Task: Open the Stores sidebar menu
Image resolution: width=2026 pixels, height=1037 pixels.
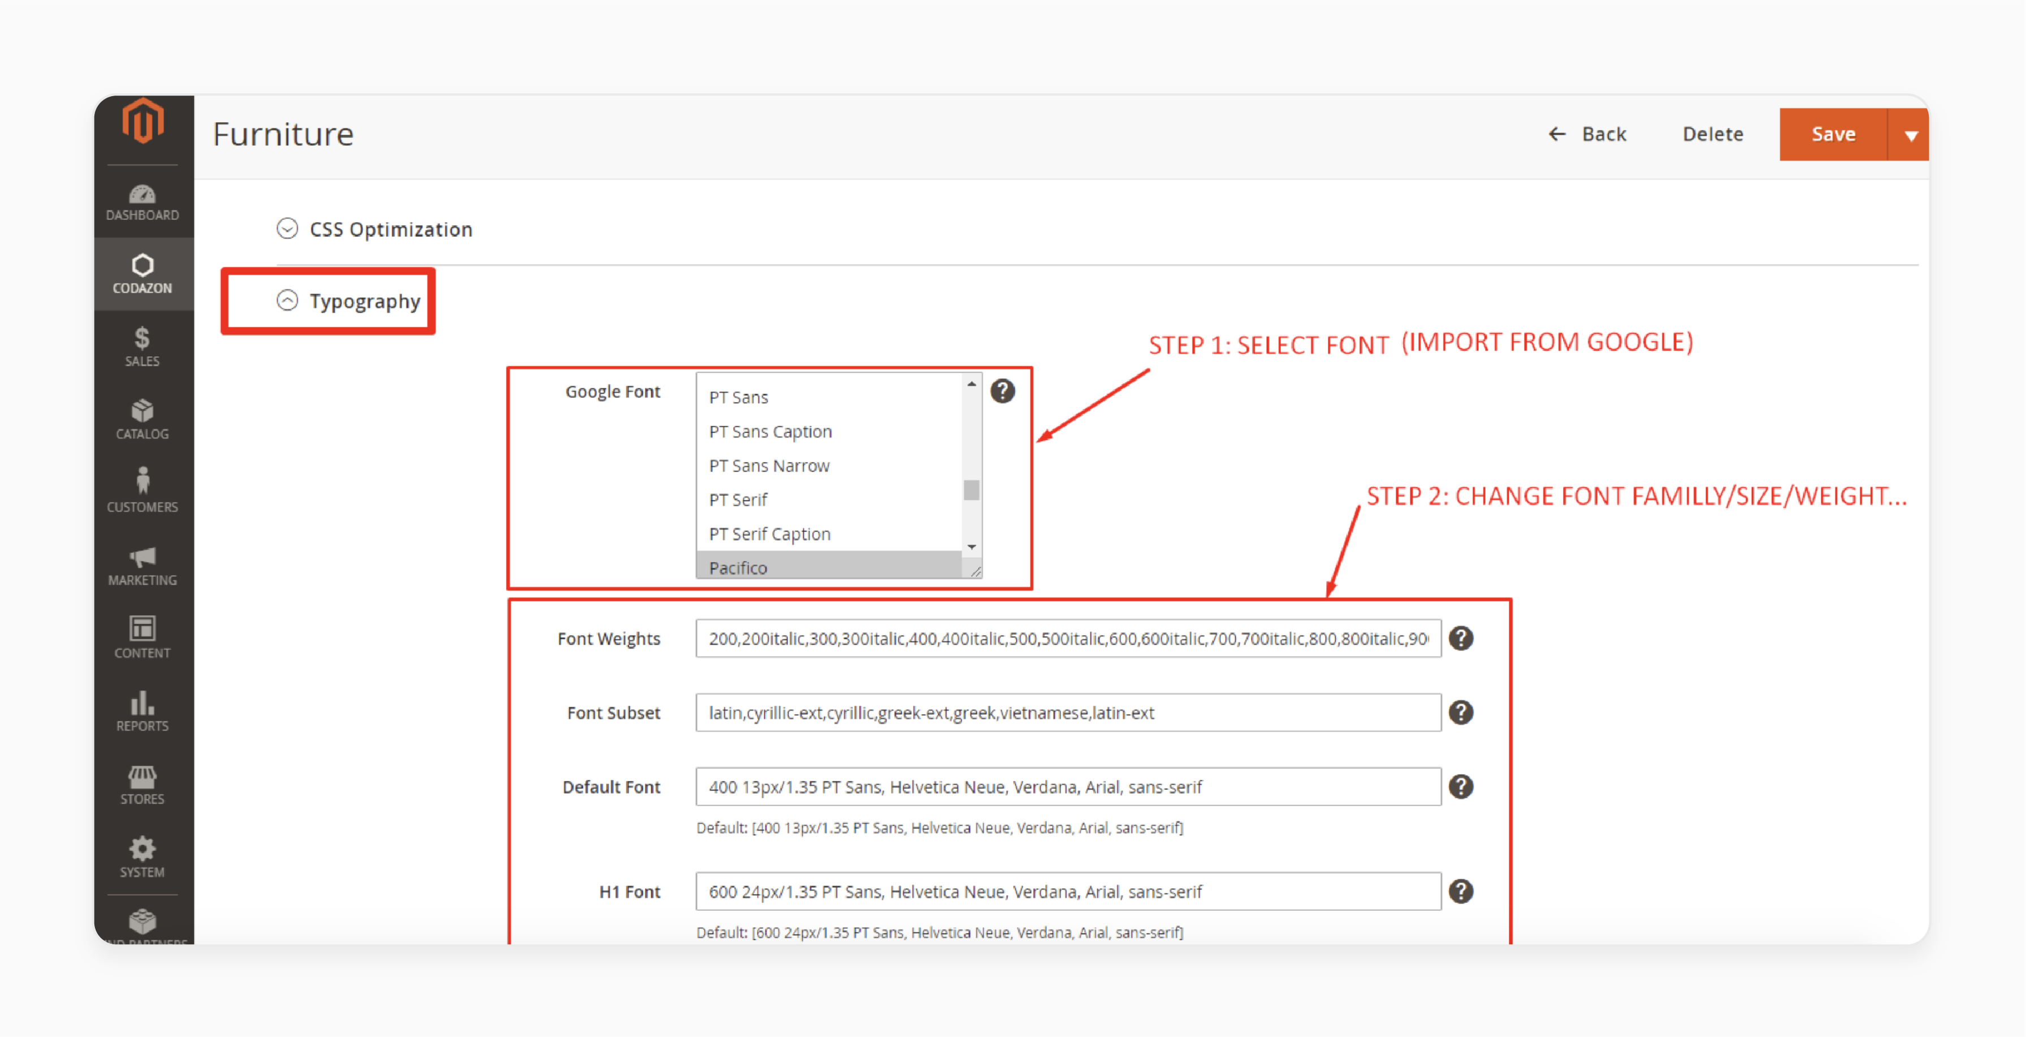Action: 142,785
